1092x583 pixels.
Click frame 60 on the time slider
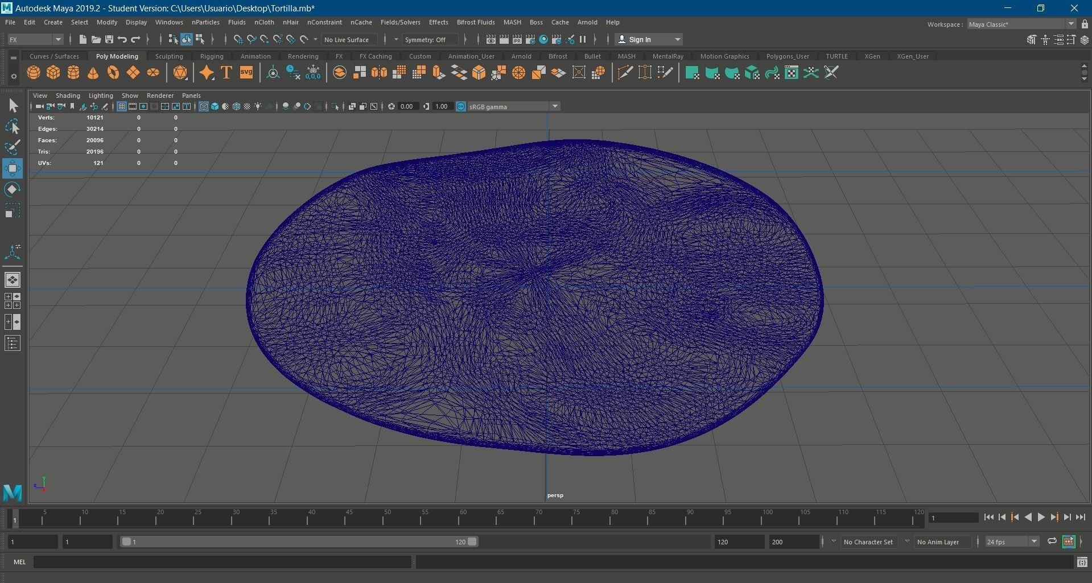pyautogui.click(x=463, y=519)
